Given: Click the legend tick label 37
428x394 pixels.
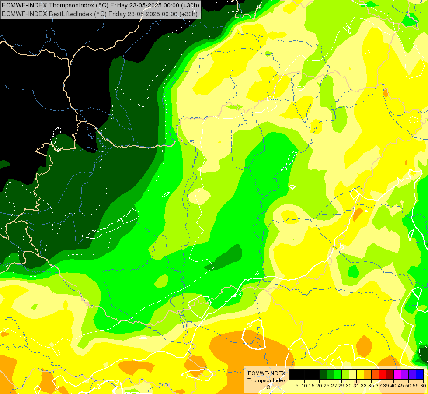Looking at the screenshot, I should tap(379, 386).
